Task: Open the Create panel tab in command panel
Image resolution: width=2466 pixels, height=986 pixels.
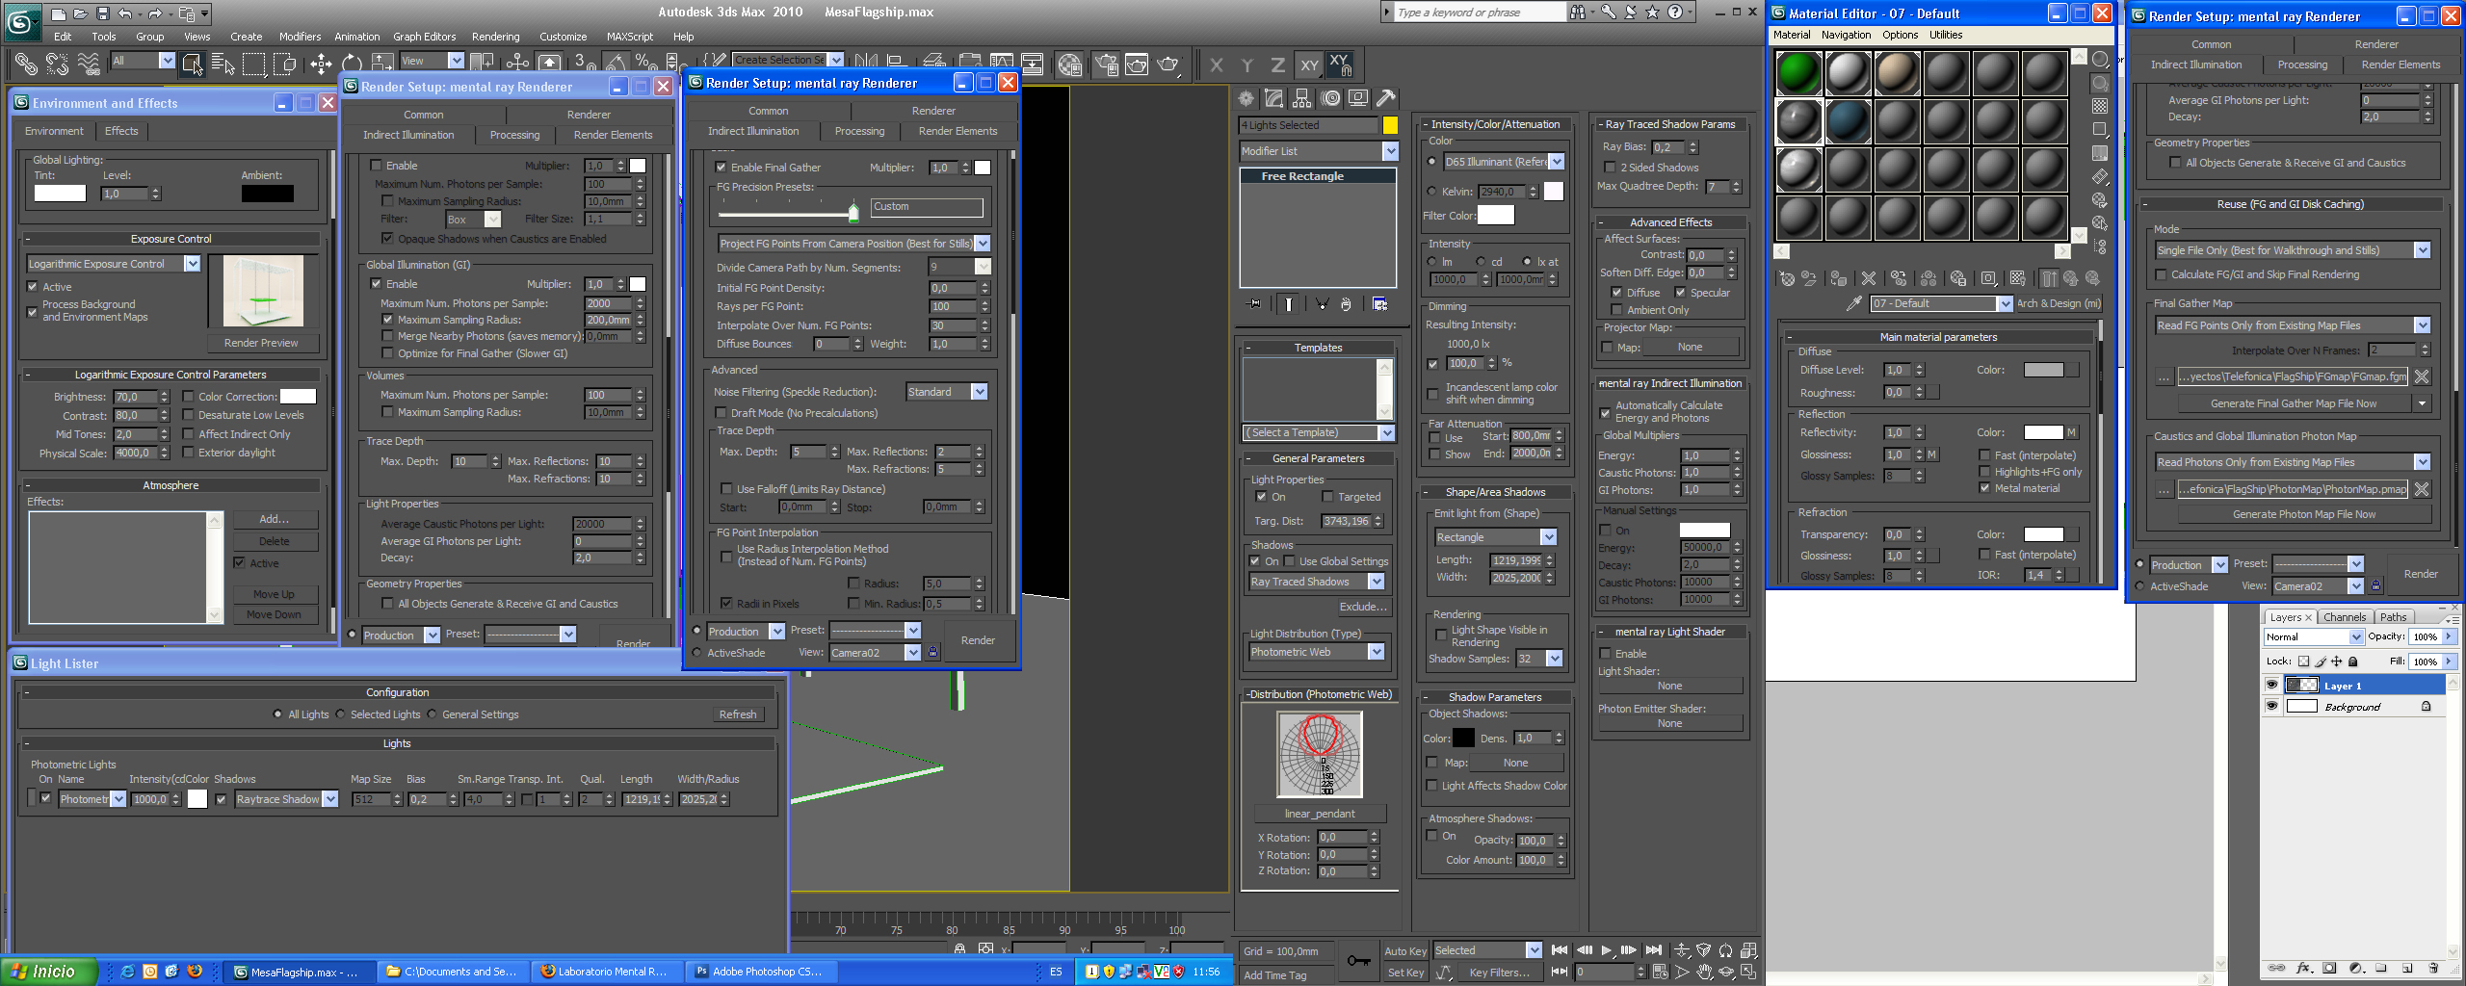Action: point(1246,97)
